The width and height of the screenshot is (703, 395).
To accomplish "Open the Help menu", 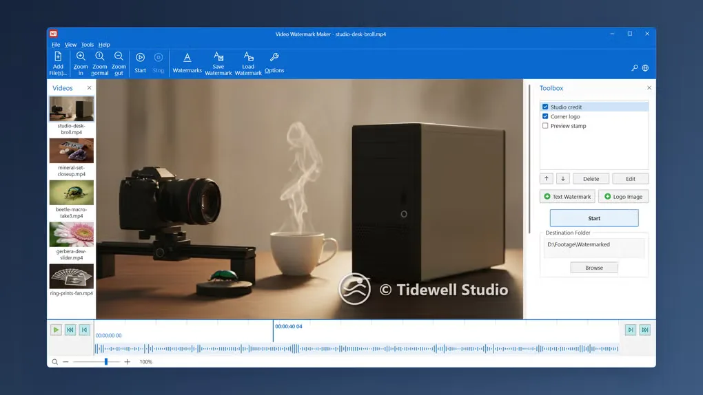I will pyautogui.click(x=104, y=45).
